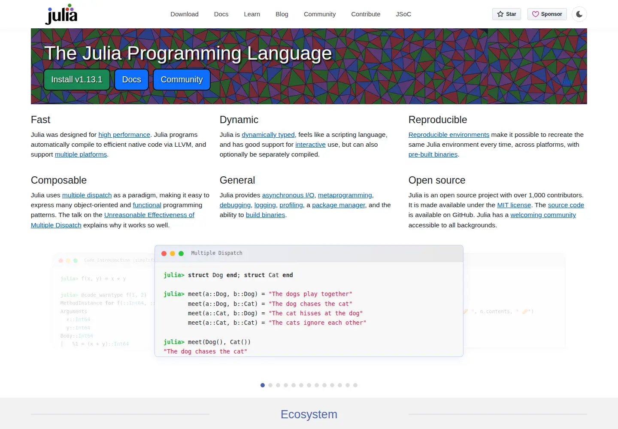Click the Ecosystem section heading
618x429 pixels.
[x=309, y=414]
